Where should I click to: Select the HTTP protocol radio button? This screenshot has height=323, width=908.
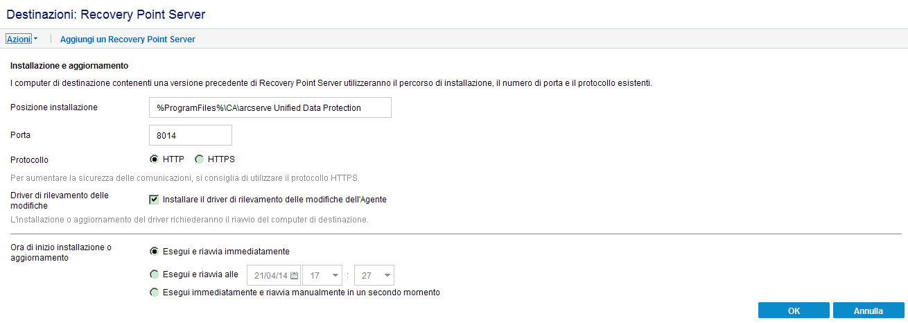tap(154, 159)
